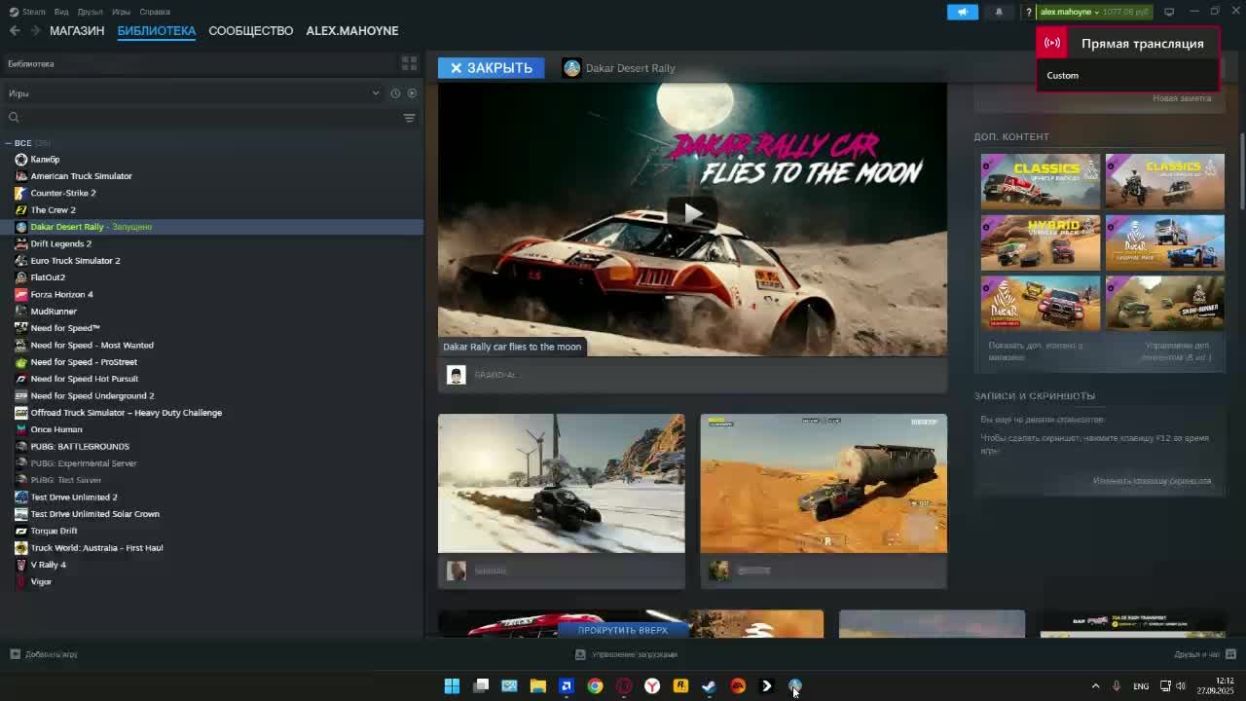Select Test Drive Unlimited Solar Crown
This screenshot has height=701, width=1246.
click(94, 514)
